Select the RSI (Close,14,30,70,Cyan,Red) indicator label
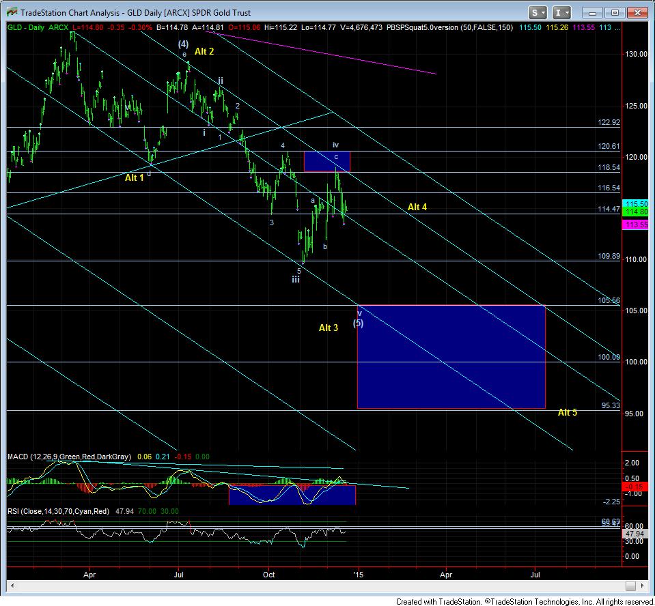This screenshot has height=606, width=655. [59, 511]
